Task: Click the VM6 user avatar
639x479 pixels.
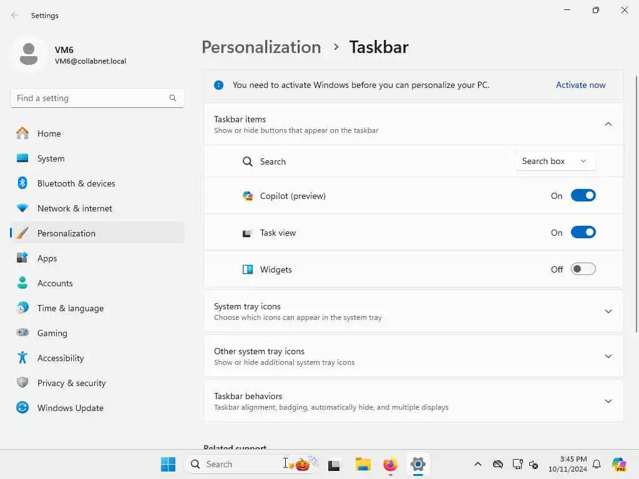Action: 29,54
